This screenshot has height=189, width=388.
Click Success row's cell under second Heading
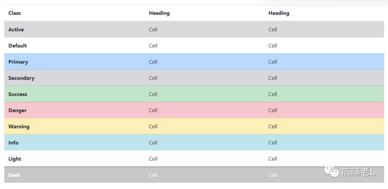point(272,94)
